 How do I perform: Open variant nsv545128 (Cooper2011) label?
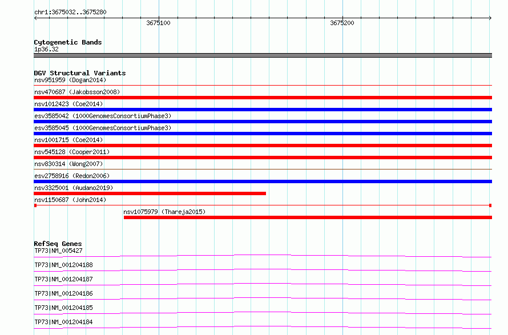coord(72,152)
